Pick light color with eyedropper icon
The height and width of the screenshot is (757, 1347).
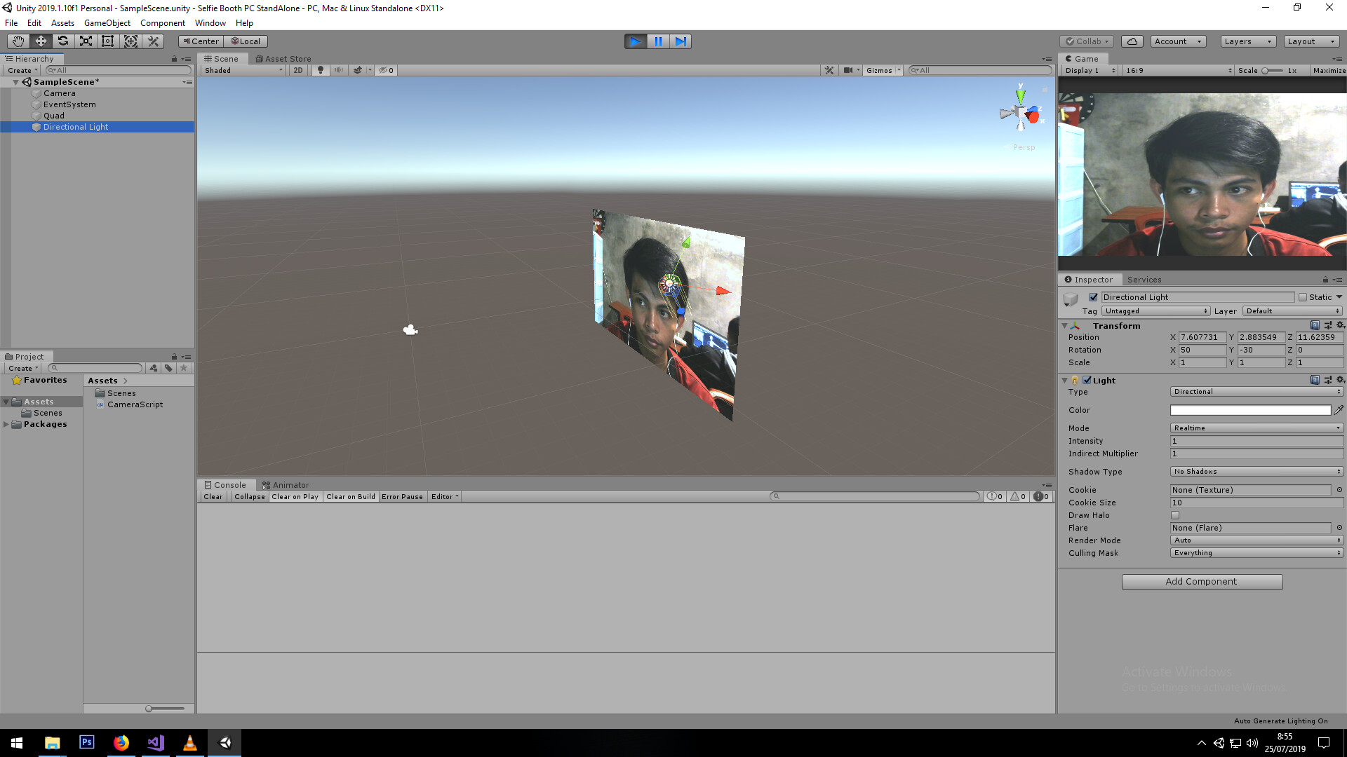[x=1339, y=410]
